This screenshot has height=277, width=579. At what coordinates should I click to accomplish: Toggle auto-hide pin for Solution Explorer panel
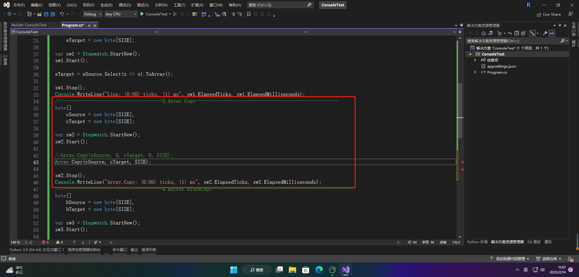point(560,26)
